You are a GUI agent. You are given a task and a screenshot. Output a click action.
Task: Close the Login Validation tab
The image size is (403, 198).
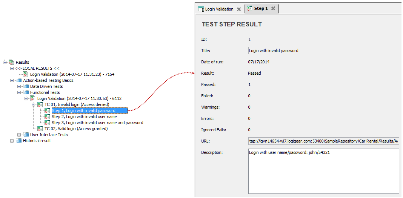click(x=239, y=9)
